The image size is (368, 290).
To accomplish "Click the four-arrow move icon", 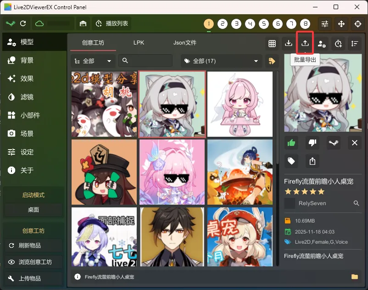I will (x=341, y=24).
